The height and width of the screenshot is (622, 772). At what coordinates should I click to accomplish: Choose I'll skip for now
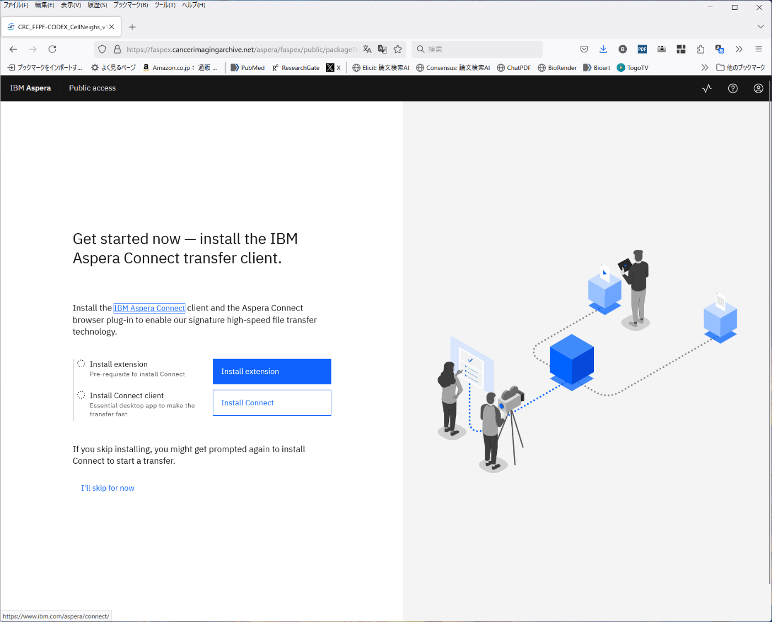pyautogui.click(x=108, y=488)
